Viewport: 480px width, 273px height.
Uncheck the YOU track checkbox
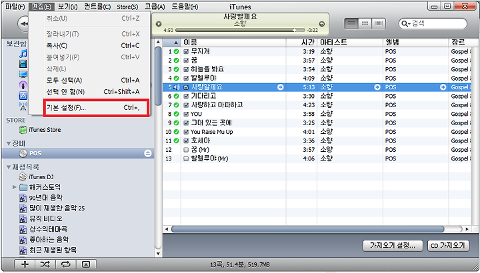(x=186, y=114)
